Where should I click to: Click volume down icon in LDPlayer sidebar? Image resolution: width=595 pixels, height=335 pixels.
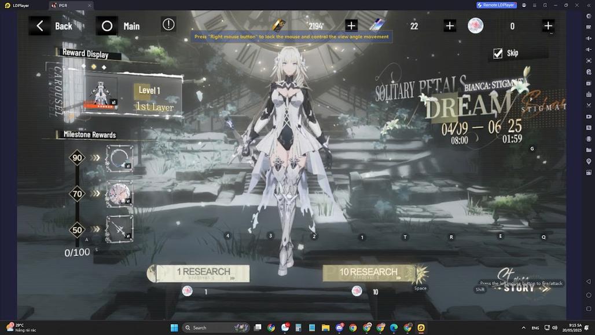pyautogui.click(x=589, y=49)
